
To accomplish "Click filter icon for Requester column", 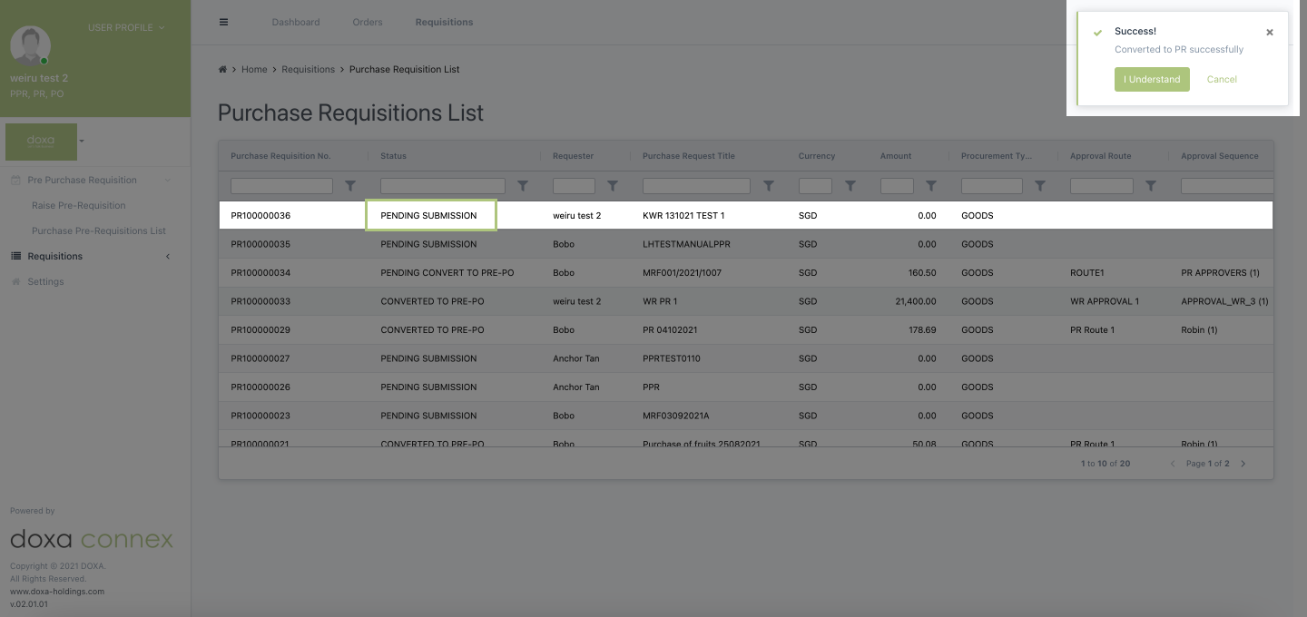I will pyautogui.click(x=613, y=186).
